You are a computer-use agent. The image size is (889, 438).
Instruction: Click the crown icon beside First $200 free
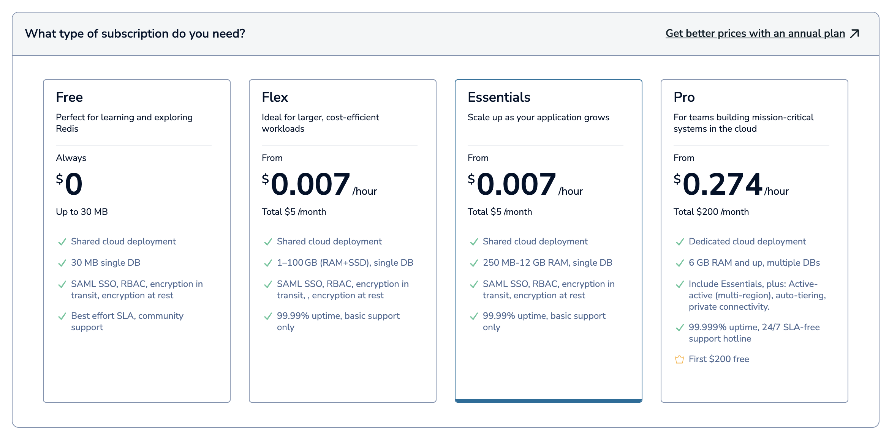tap(679, 359)
